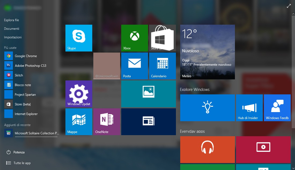The image size is (295, 170).
Task: Toggle the Start menu full-screen resize arrow
Action: coord(289,6)
